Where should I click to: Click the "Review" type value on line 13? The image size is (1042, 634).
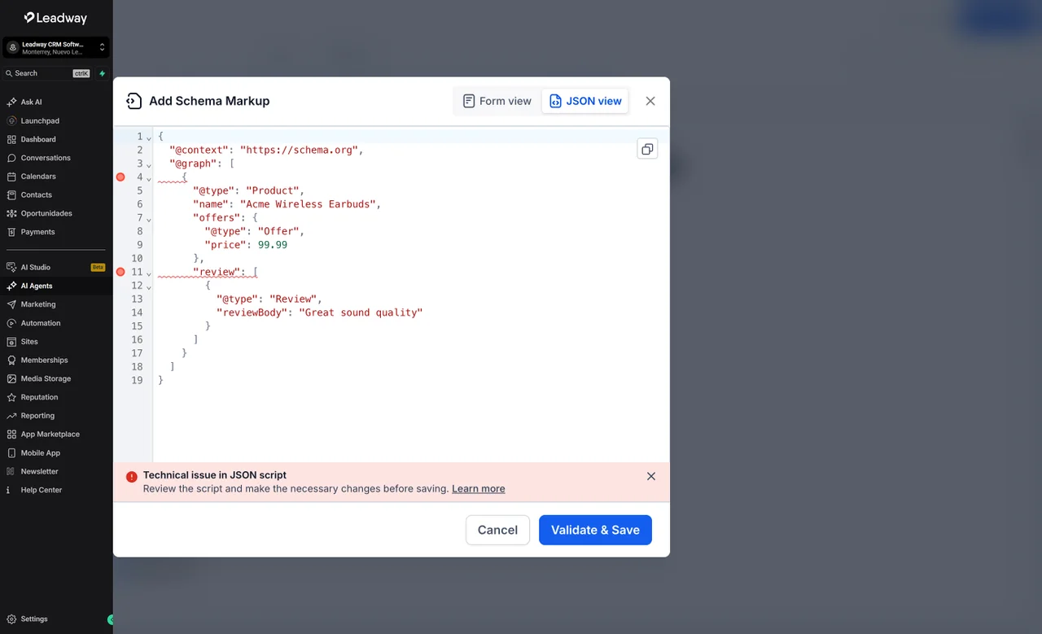(293, 299)
